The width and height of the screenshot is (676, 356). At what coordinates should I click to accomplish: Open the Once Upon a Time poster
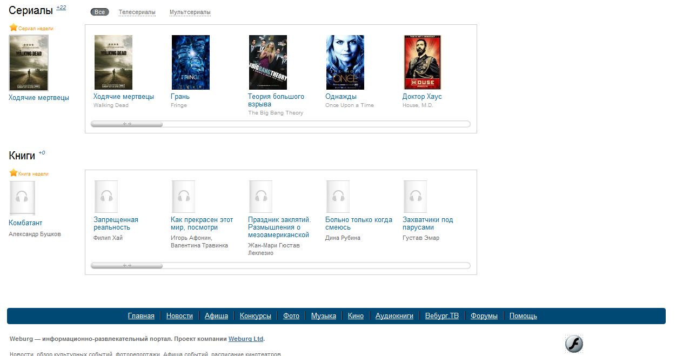pyautogui.click(x=345, y=62)
